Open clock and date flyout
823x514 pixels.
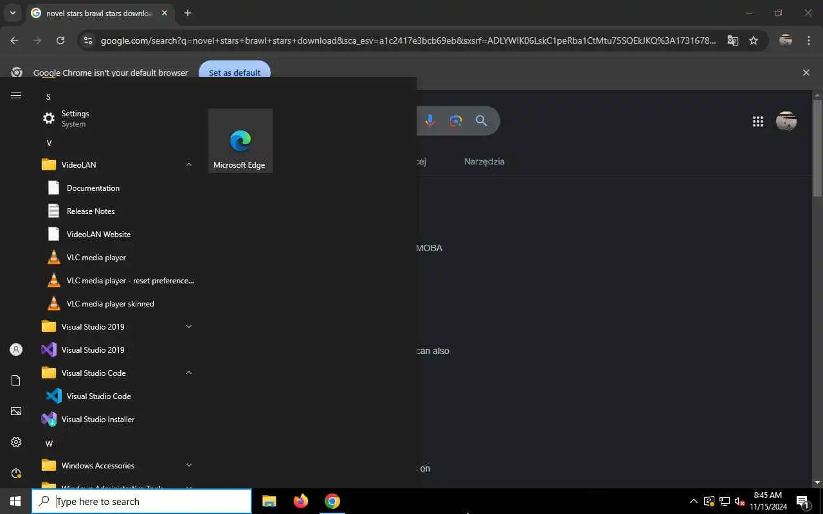tap(768, 501)
